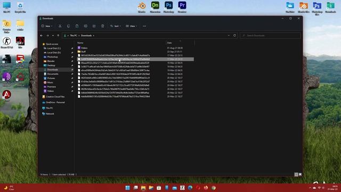Screen dimensions: 341x192
Task: Click the Forward navigation arrow
Action: point(47,36)
